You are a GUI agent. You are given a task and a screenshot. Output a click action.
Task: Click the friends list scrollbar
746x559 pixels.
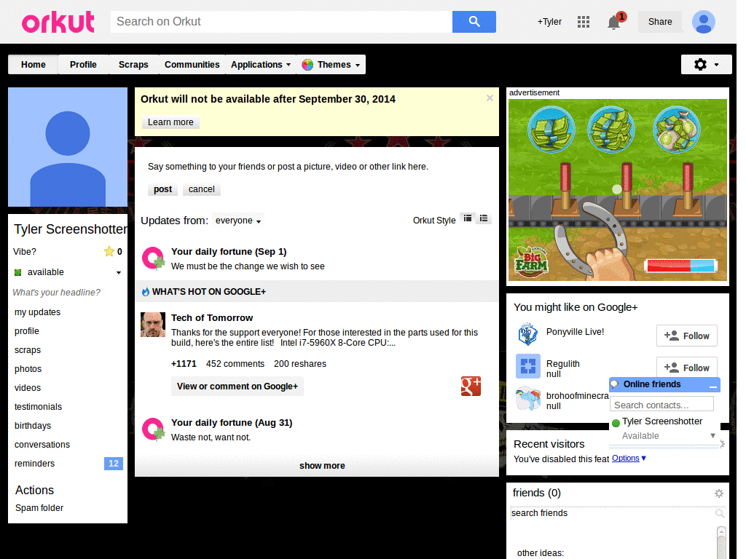click(x=721, y=542)
